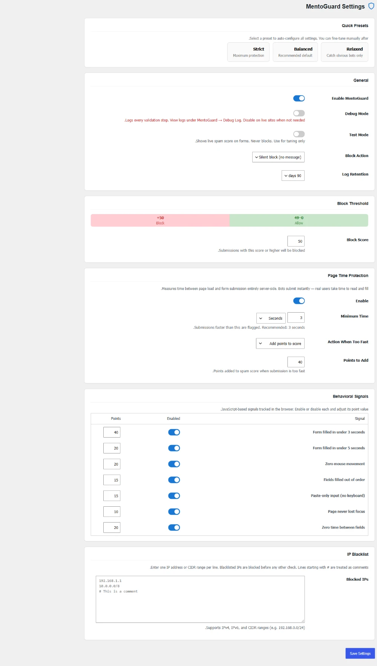Click the red +50 Block threshold bar
Image resolution: width=377 pixels, height=666 pixels.
coord(160,220)
